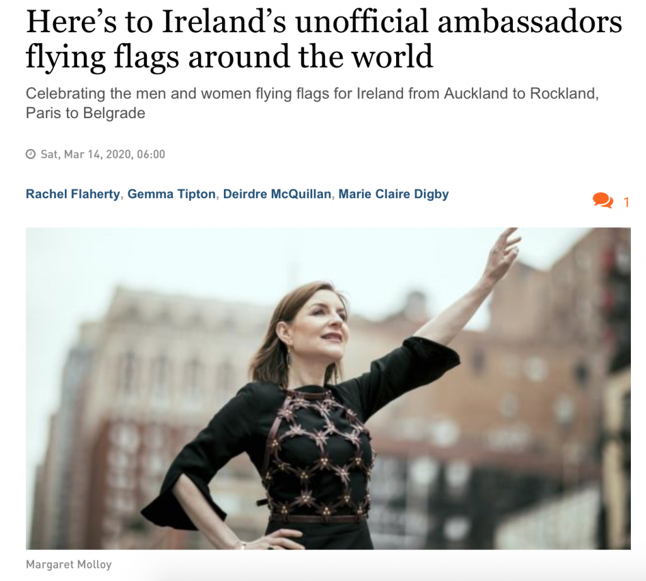This screenshot has height=581, width=646.
Task: Click the subheading about Auckland to Rockland
Action: (312, 103)
